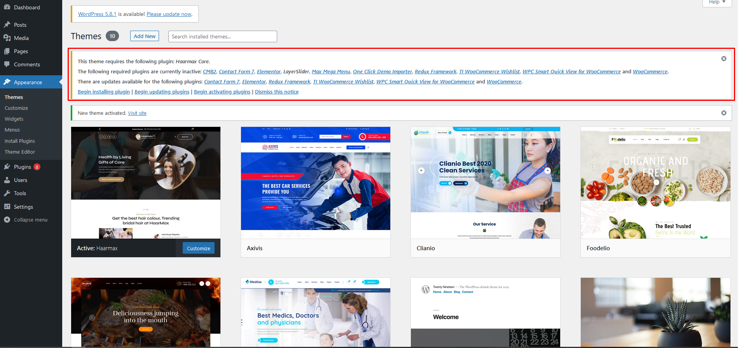Click the Comments bubble icon
Screen dimensions: 746x348
pyautogui.click(x=7, y=64)
